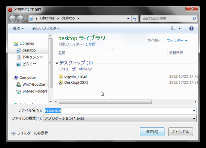This screenshot has width=206, height=148.
Task: Open the address bar history dropdown
Action: click(x=128, y=18)
